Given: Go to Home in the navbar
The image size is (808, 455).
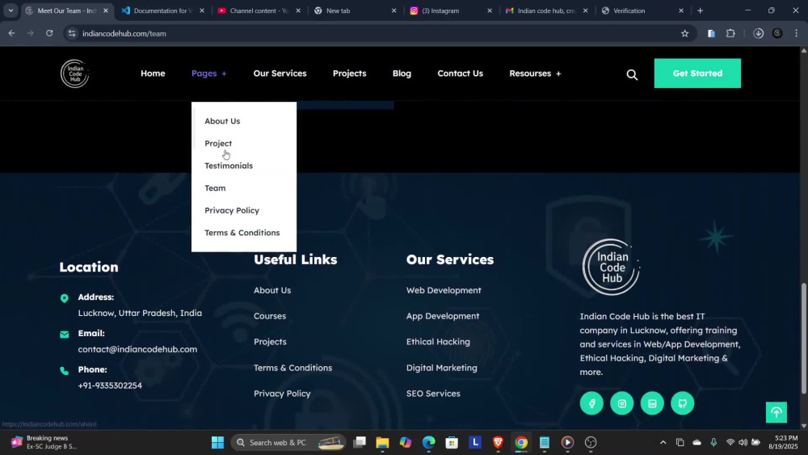Looking at the screenshot, I should coord(153,74).
